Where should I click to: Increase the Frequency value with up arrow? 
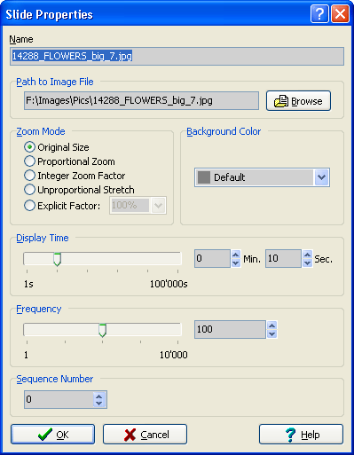pos(271,326)
